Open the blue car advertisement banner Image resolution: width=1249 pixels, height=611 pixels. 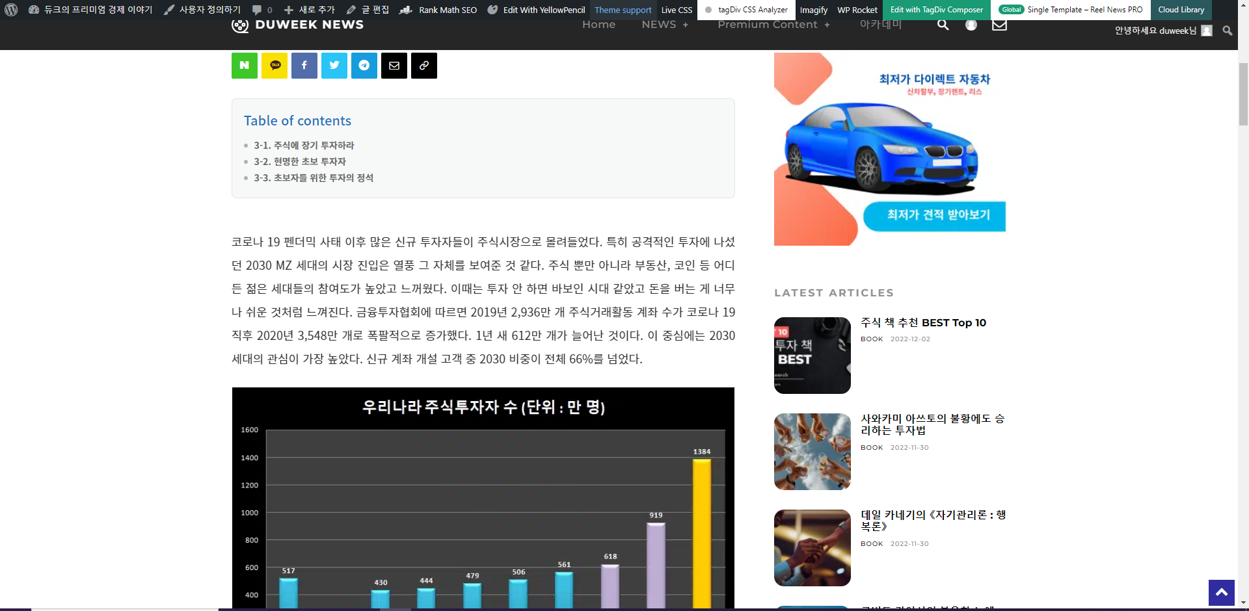(x=890, y=149)
